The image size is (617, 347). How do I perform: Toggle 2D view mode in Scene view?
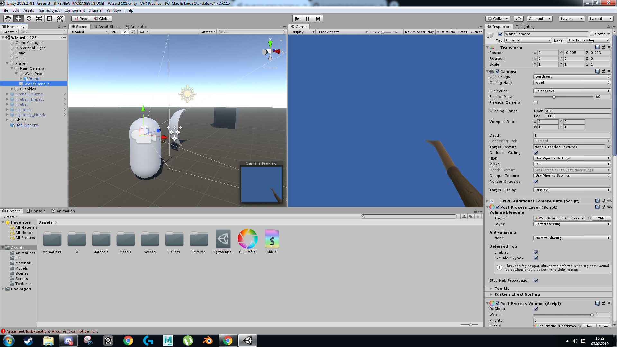click(x=114, y=32)
